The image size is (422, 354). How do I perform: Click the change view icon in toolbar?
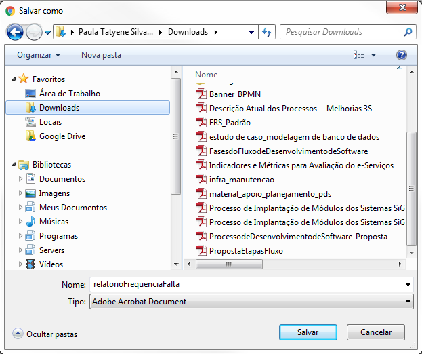(358, 55)
